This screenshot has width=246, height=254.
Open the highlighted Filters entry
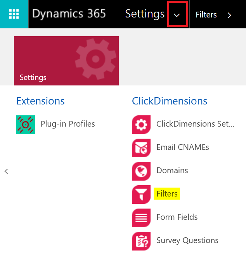167,194
